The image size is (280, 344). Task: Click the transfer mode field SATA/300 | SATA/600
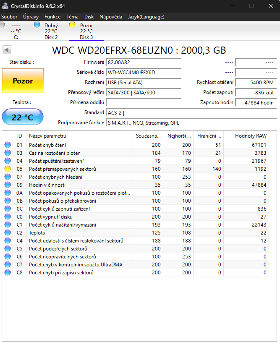[144, 93]
